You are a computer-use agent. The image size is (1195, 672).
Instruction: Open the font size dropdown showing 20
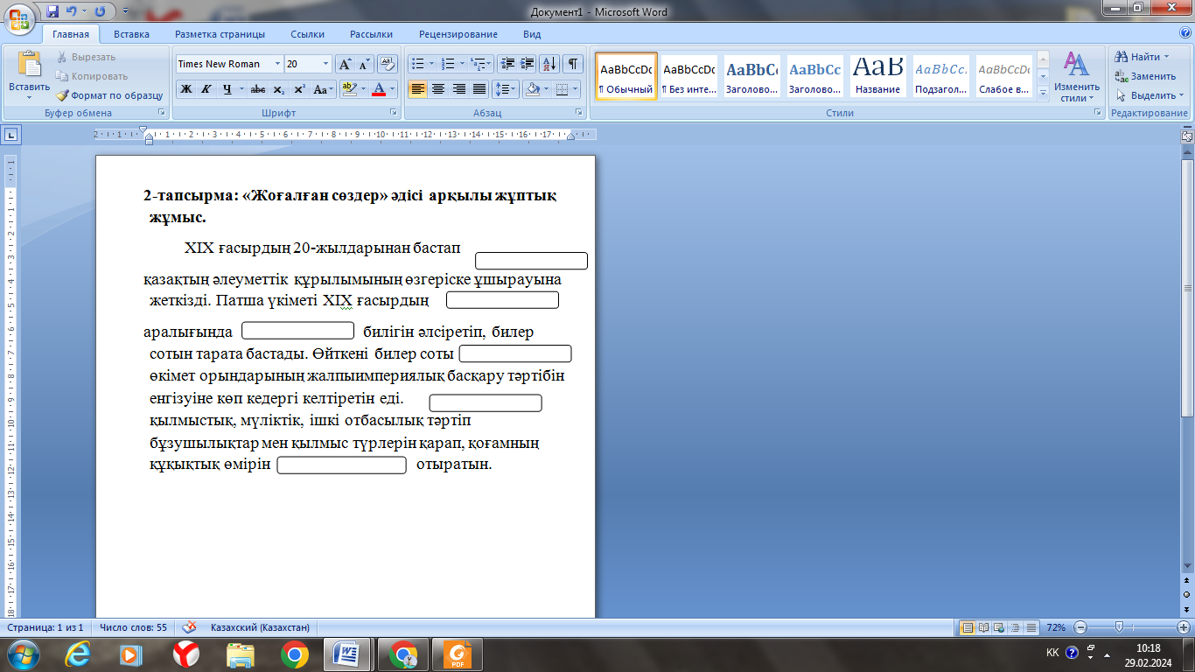click(x=326, y=64)
